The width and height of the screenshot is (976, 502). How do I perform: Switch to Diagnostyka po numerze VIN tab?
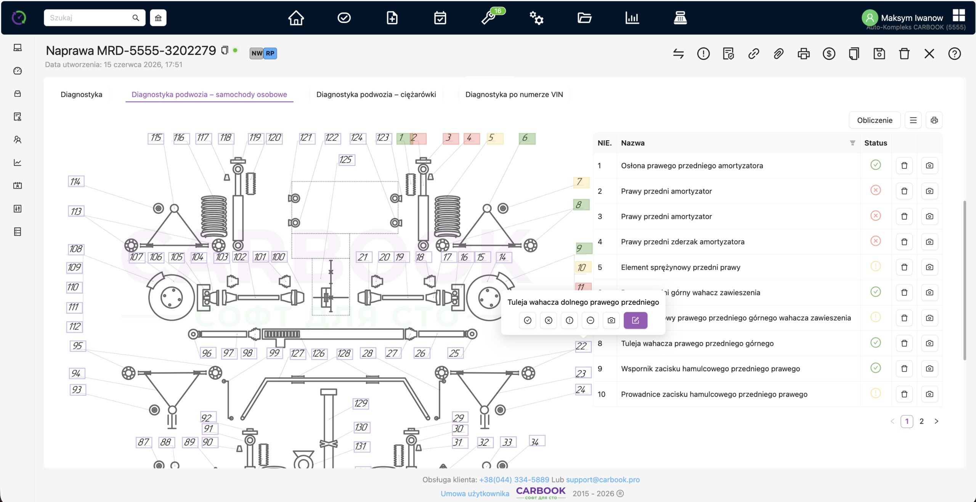pos(514,95)
